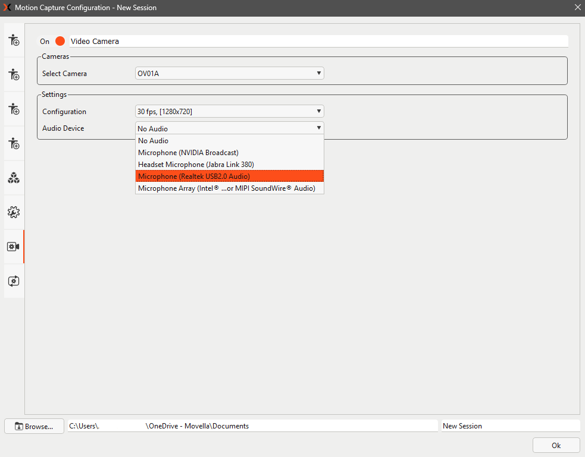Open the first suit configuration tab in the sidebar
Screen dimensions: 585x457
(14, 40)
